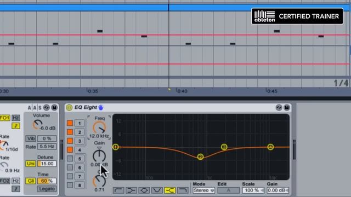The image size is (351, 197).
Task: Select EQ band 1 number button
Action: pyautogui.click(x=80, y=123)
